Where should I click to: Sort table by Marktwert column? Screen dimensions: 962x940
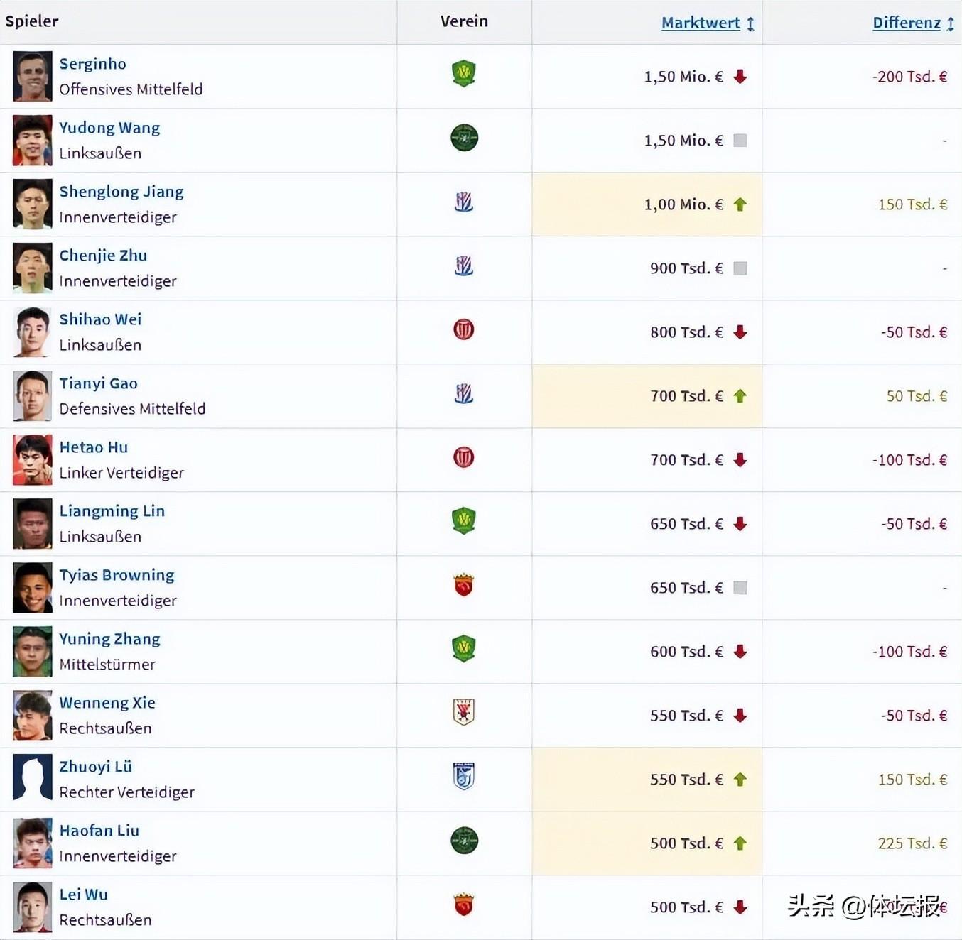[x=701, y=23]
